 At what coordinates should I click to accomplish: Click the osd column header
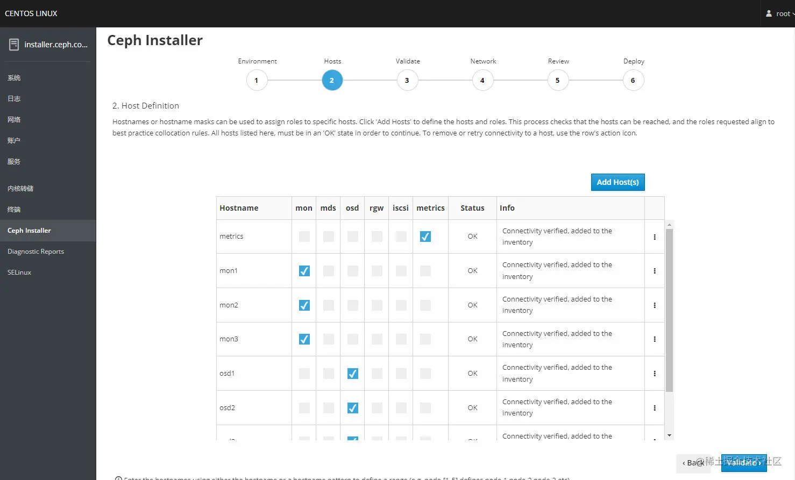352,208
